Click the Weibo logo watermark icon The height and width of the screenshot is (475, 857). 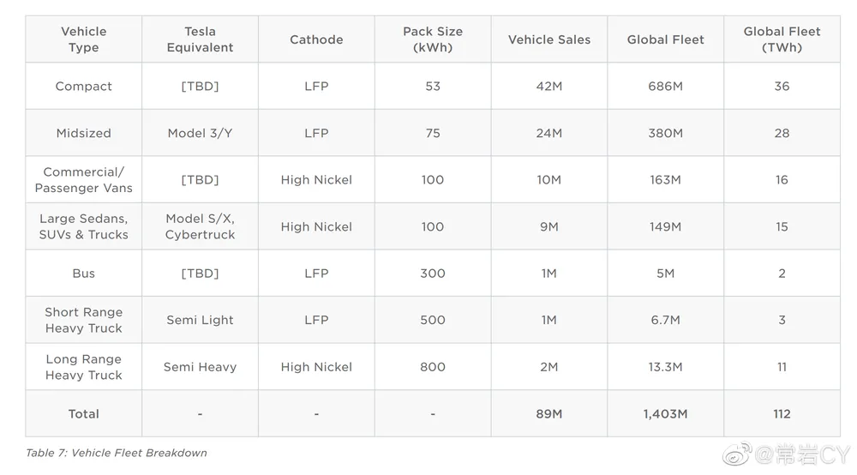(737, 454)
